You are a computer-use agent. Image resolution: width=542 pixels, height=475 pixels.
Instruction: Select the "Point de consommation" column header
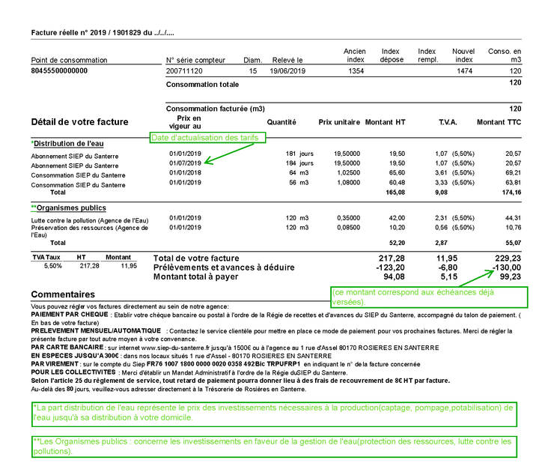[69, 60]
